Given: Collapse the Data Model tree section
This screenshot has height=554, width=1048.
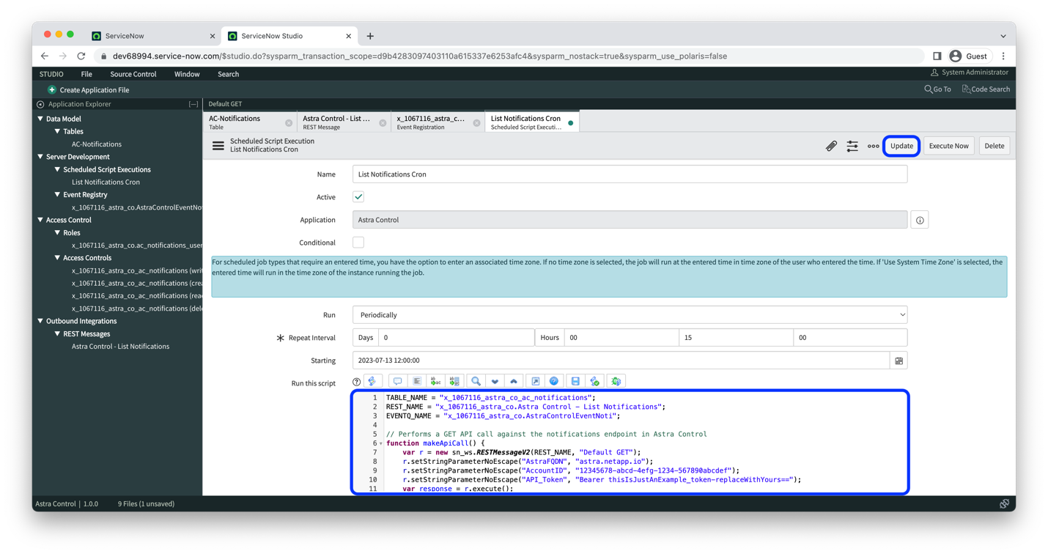Looking at the screenshot, I should (40, 119).
